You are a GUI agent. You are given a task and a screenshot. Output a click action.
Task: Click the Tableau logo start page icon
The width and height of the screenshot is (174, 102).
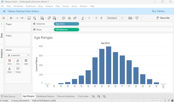[4, 18]
